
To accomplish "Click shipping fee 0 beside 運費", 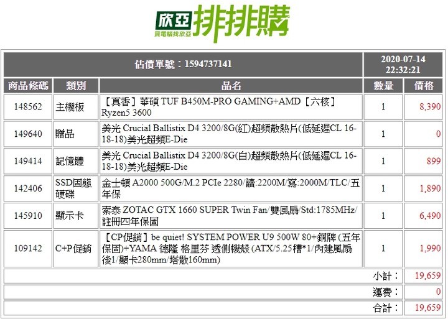I will pyautogui.click(x=438, y=292).
